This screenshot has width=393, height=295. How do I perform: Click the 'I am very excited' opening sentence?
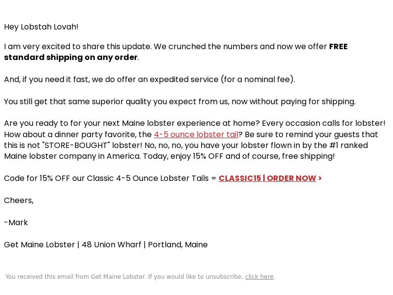tap(78, 47)
